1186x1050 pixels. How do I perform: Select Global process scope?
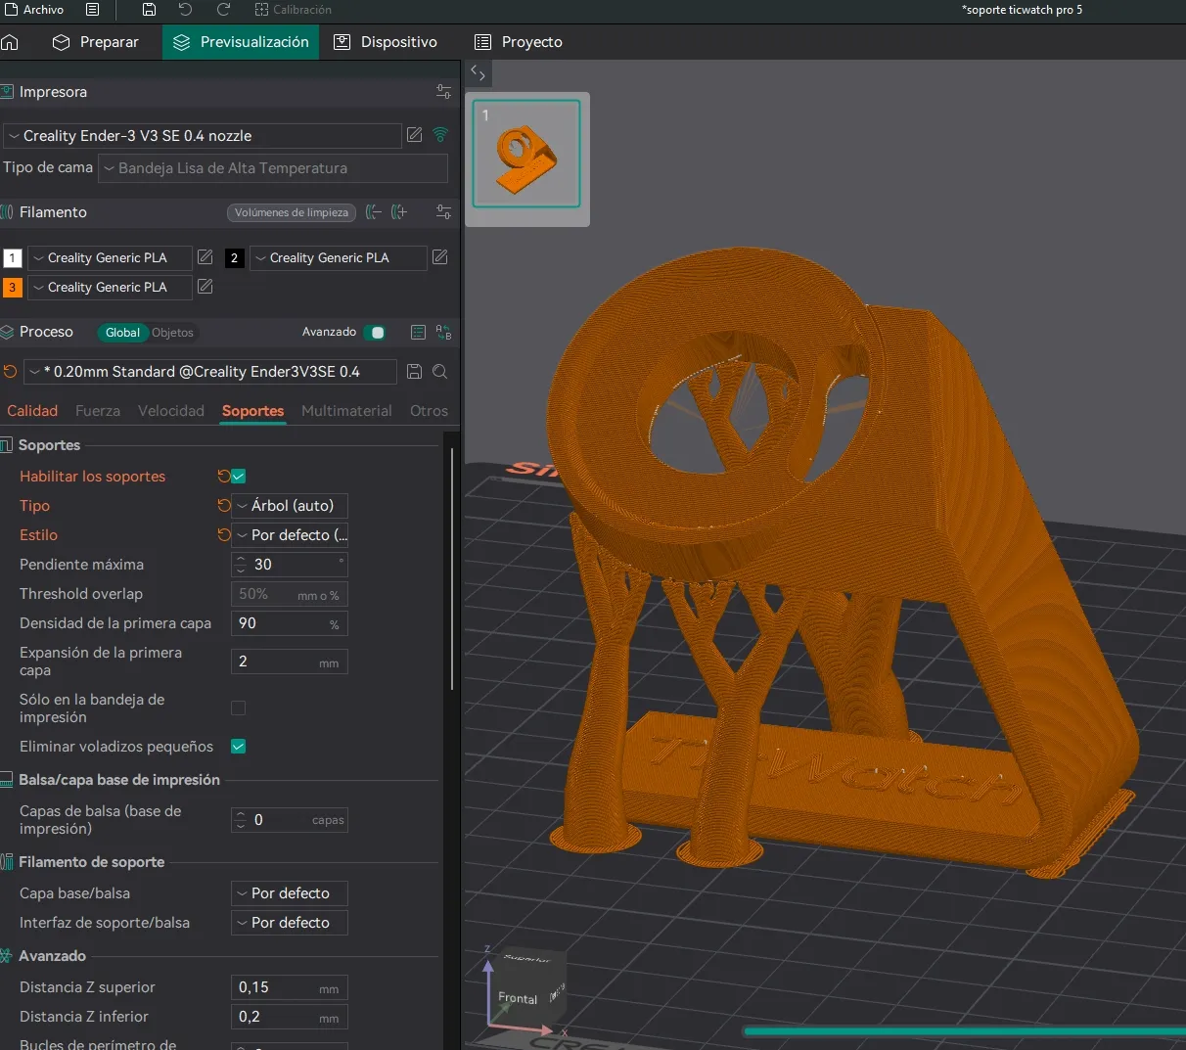[x=122, y=333]
